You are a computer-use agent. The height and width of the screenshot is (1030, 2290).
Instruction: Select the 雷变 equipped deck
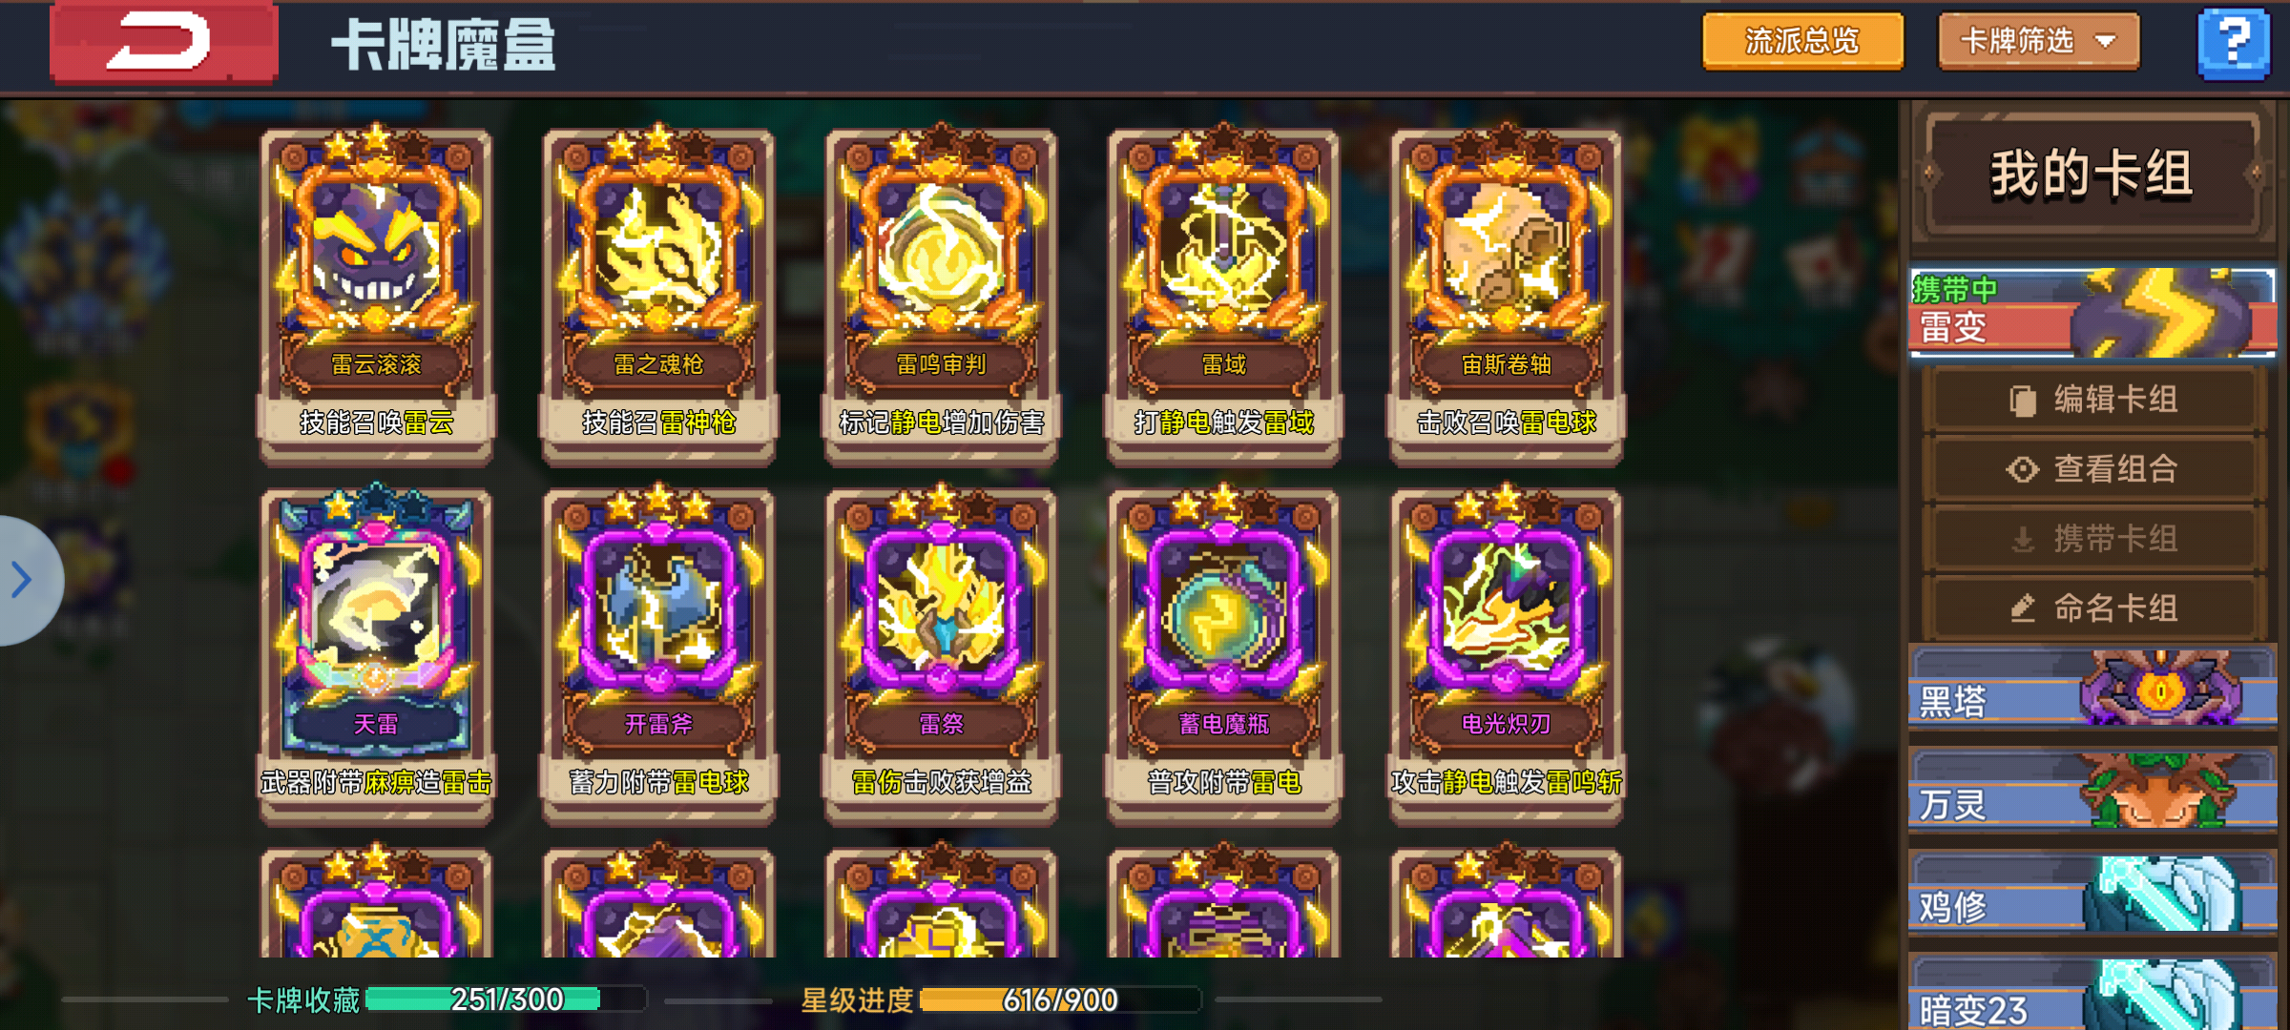tap(2092, 313)
